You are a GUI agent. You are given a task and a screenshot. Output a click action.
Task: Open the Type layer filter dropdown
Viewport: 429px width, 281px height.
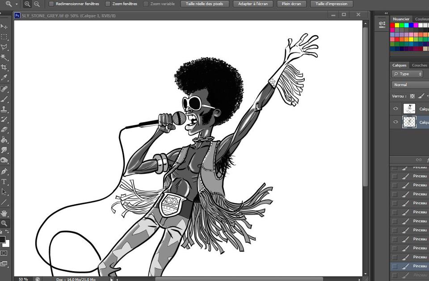(x=407, y=74)
